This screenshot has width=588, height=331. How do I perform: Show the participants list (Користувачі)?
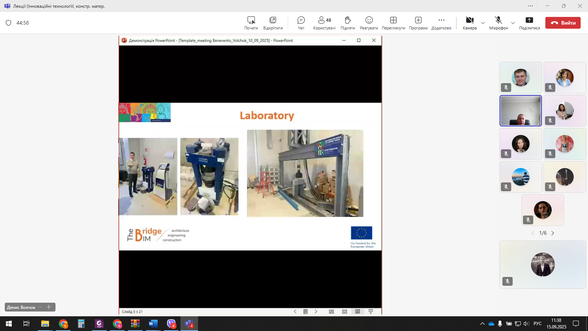[x=324, y=23]
